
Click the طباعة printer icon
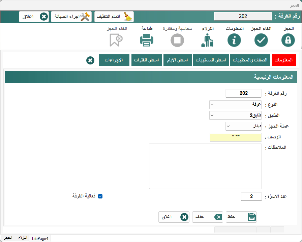coord(147,40)
